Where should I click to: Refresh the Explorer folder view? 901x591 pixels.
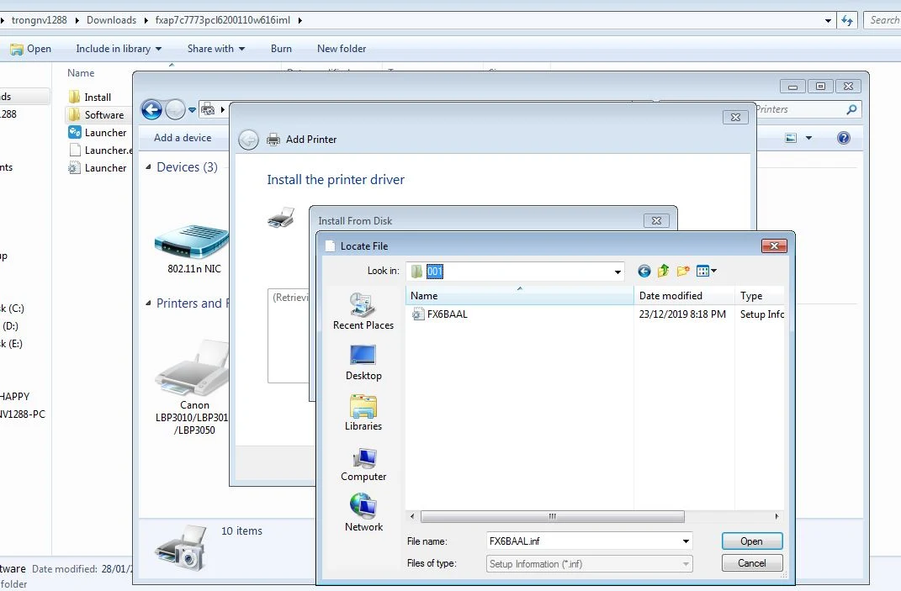[x=847, y=21]
